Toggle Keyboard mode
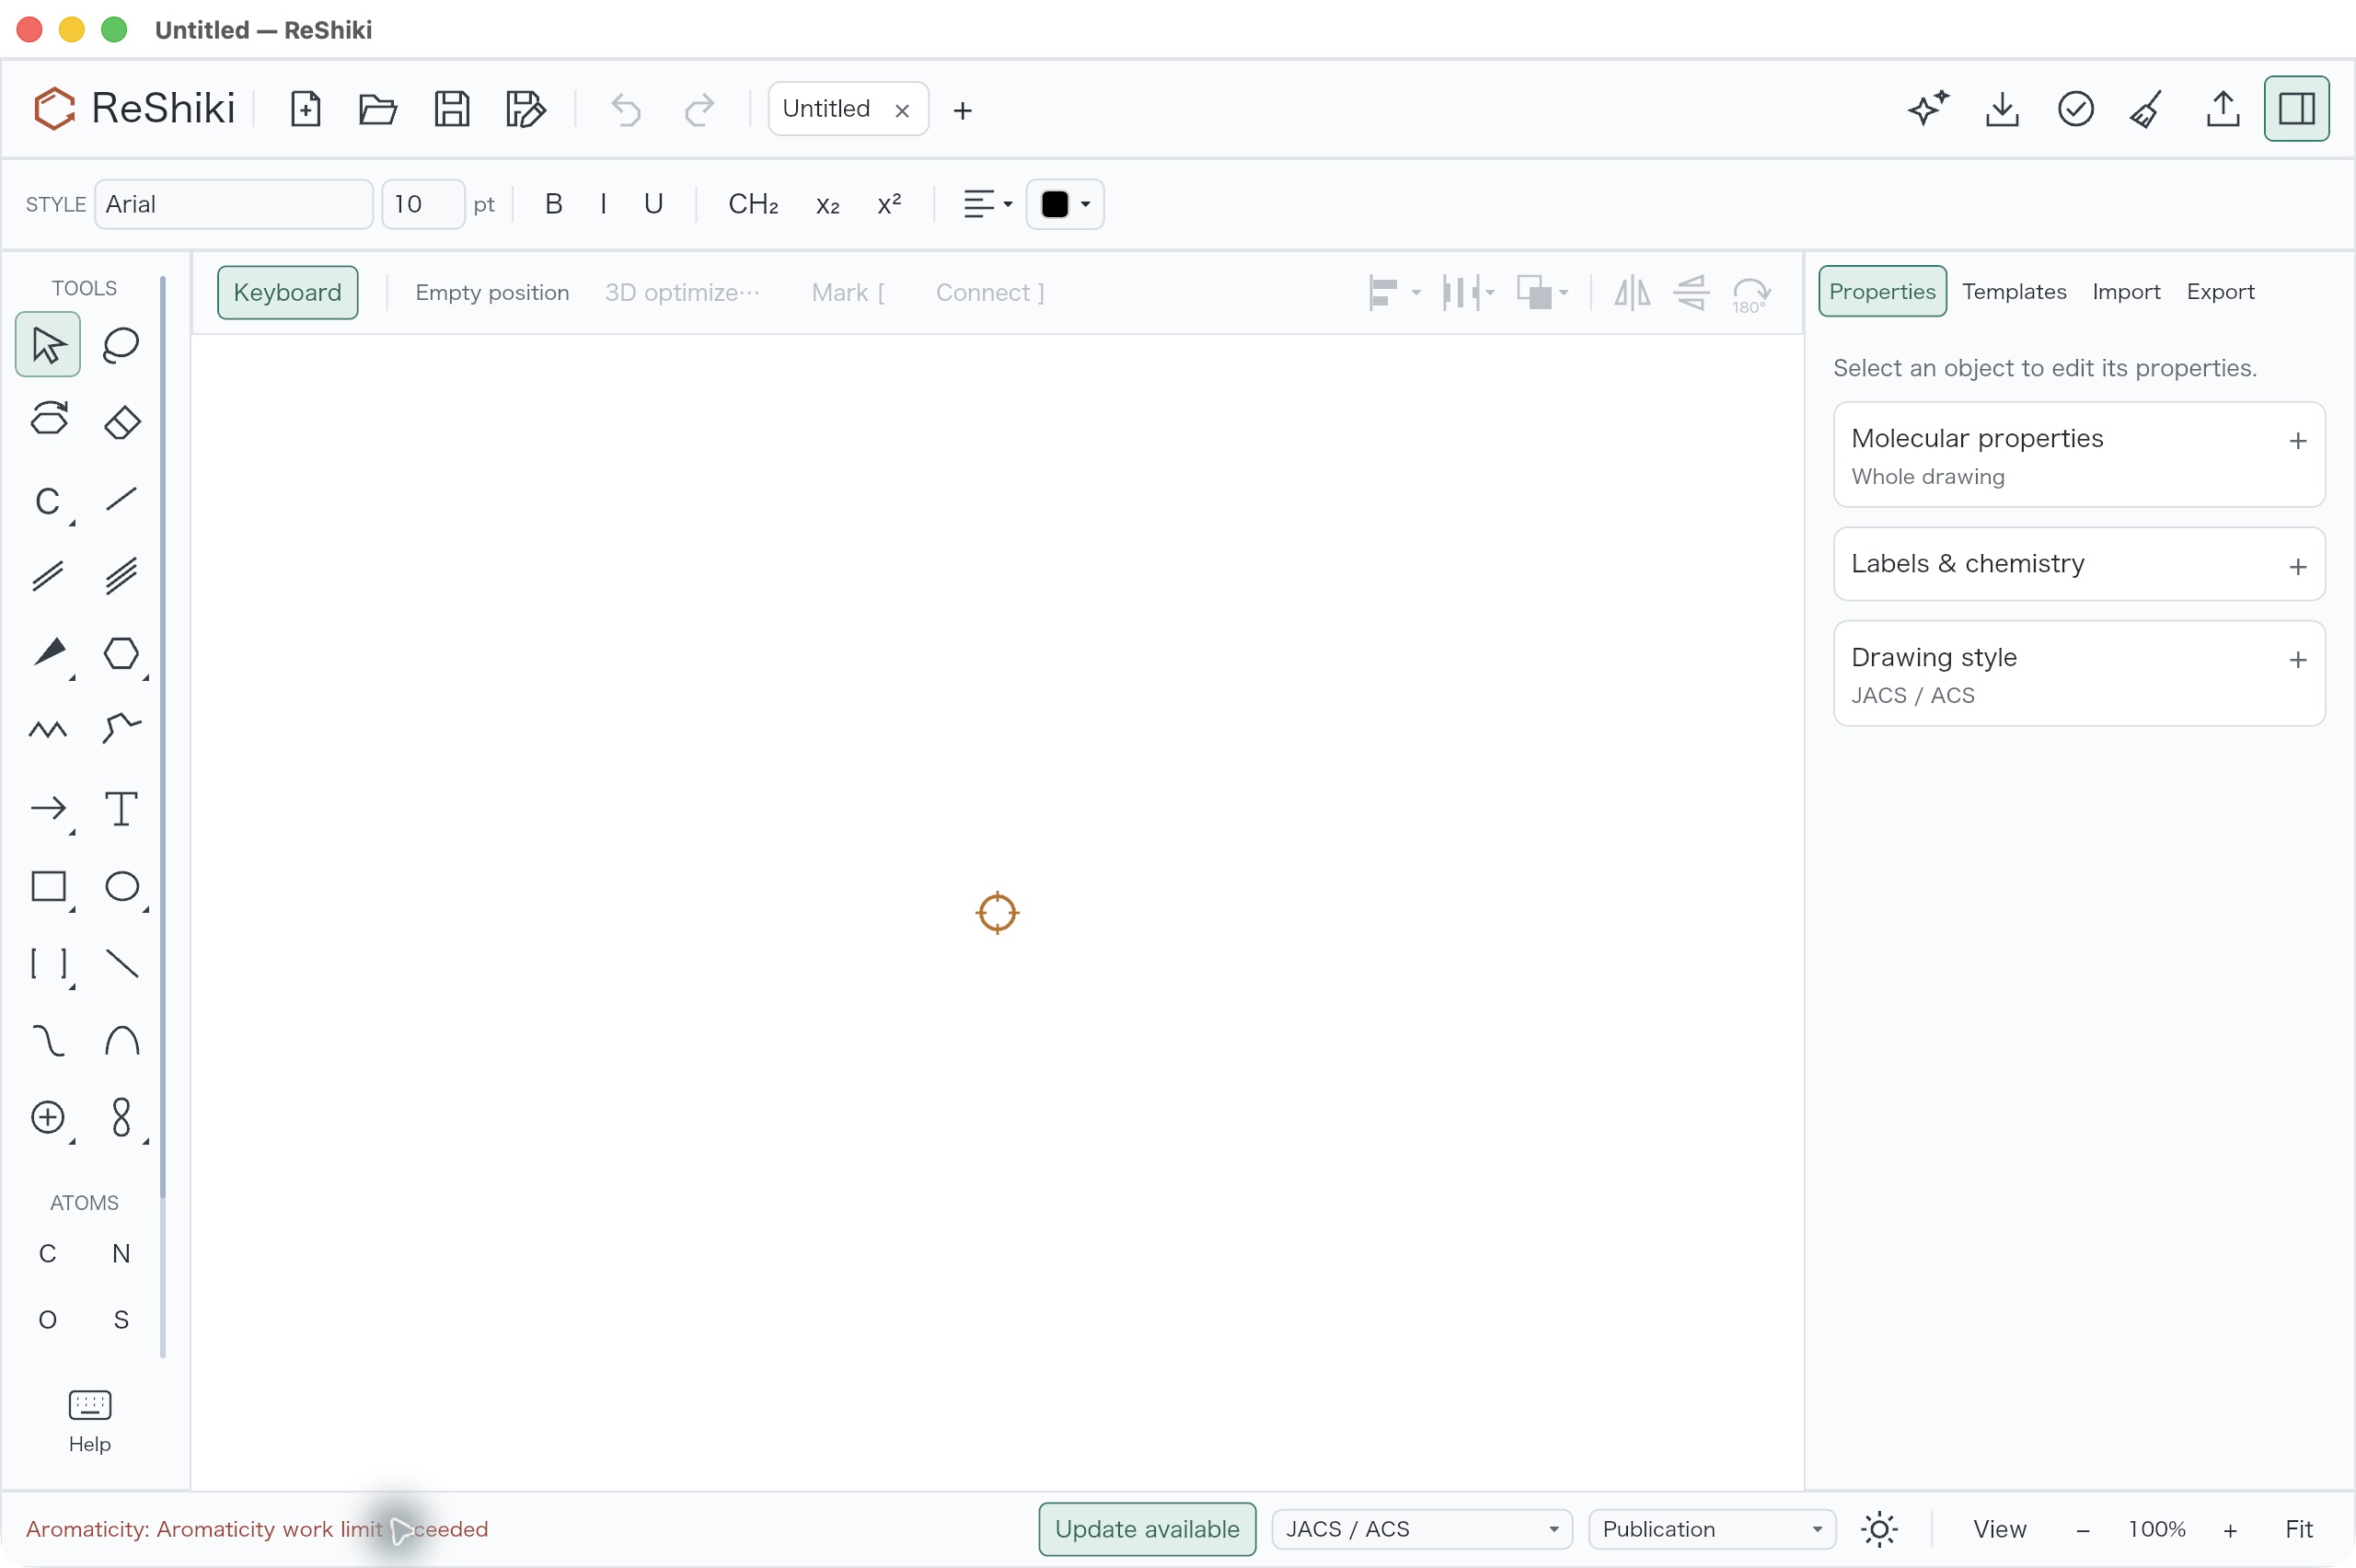The width and height of the screenshot is (2356, 1568). [287, 292]
